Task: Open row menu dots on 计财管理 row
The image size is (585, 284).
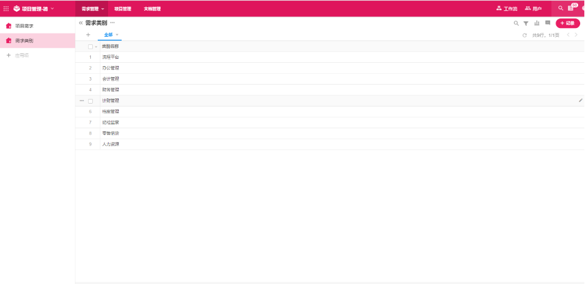Action: 82,100
